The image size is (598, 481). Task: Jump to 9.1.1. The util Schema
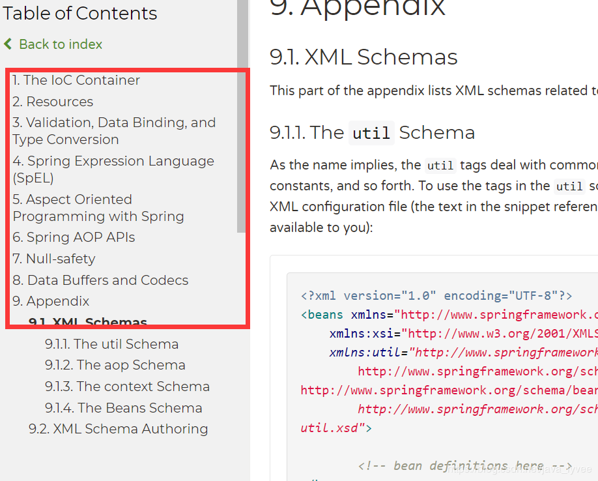tap(111, 344)
